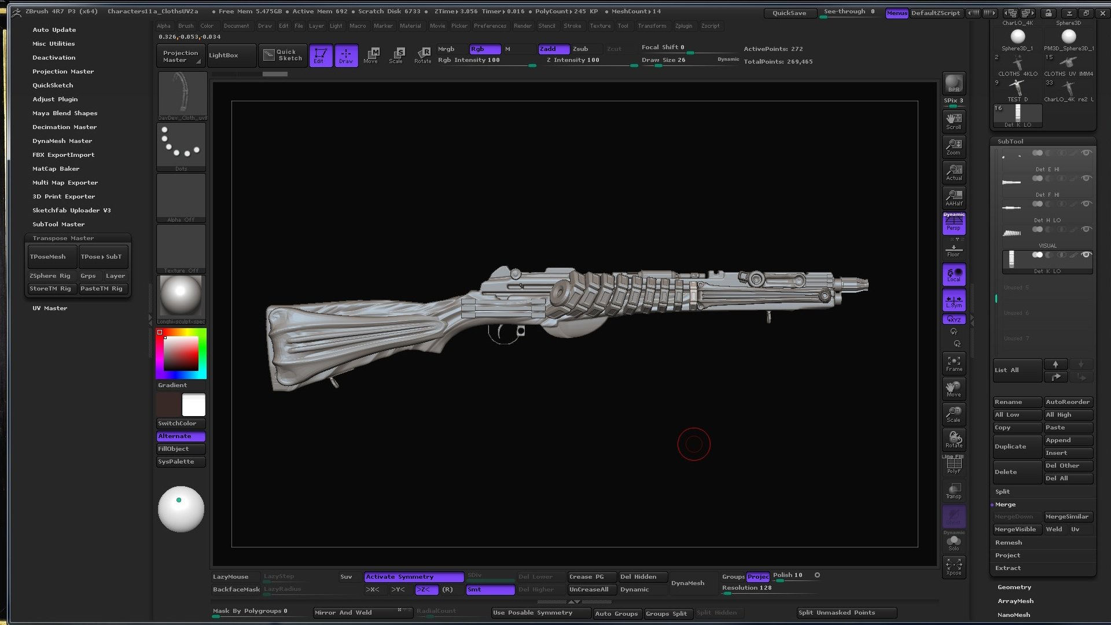The width and height of the screenshot is (1111, 625).
Task: Click the Scroll canvas icon
Action: (954, 121)
